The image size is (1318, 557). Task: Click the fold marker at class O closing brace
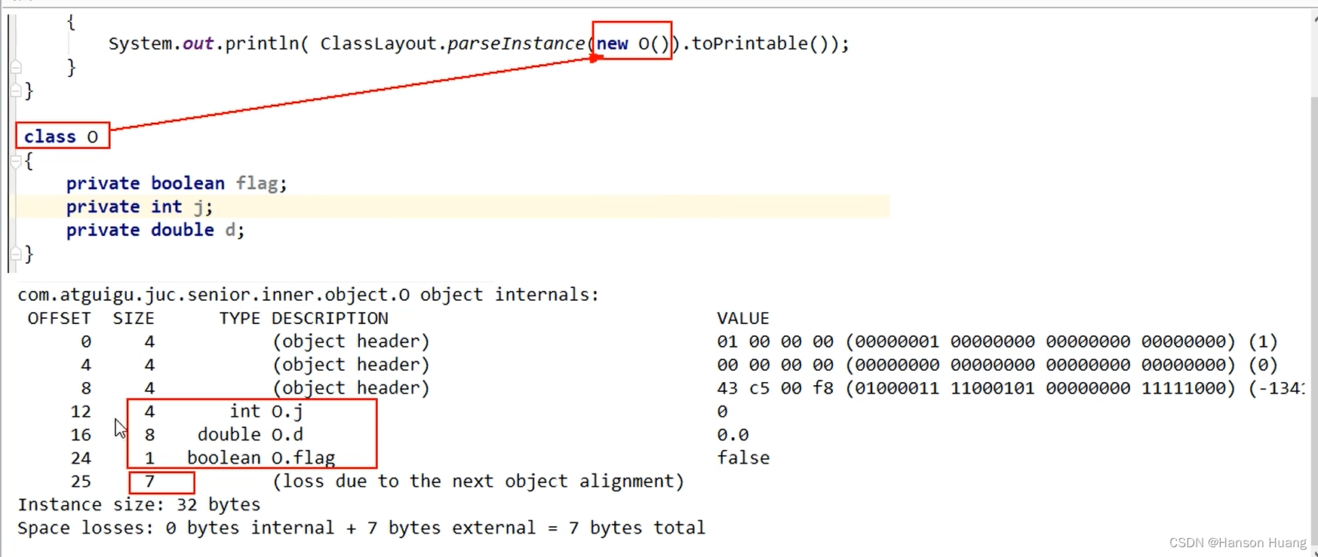pos(15,254)
